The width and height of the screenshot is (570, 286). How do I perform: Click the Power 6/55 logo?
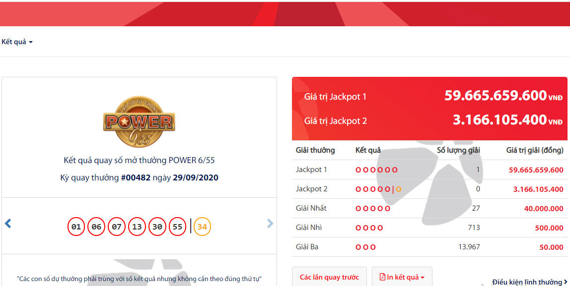(139, 121)
